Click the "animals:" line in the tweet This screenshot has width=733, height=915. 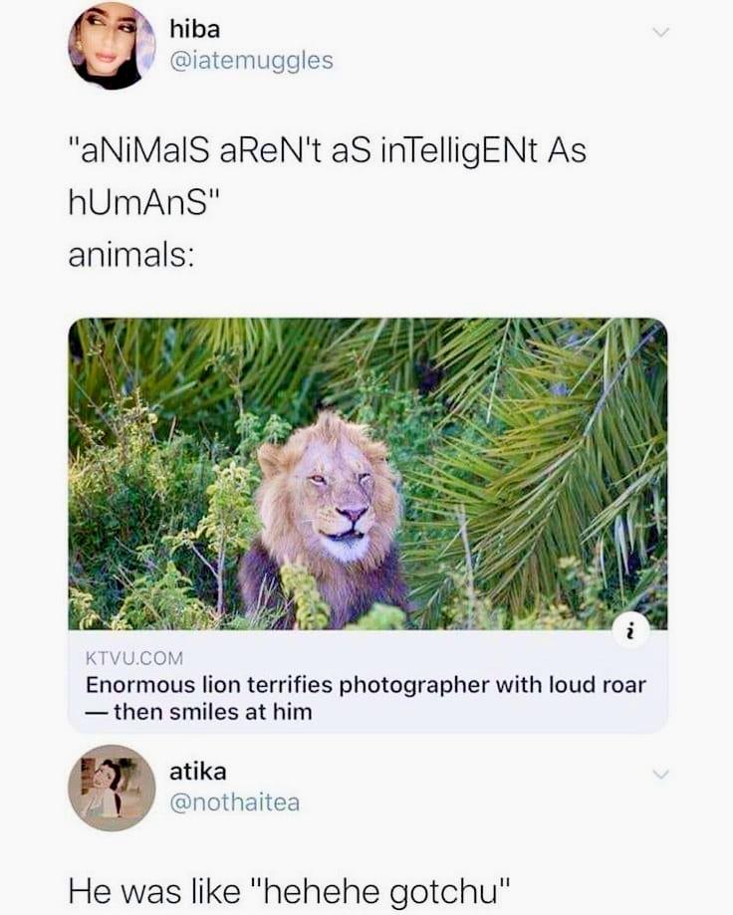pyautogui.click(x=130, y=255)
